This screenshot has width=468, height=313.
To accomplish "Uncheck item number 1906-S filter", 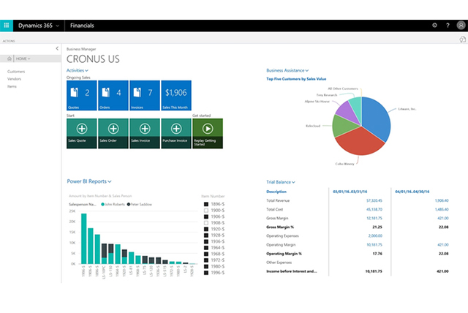I will click(206, 216).
